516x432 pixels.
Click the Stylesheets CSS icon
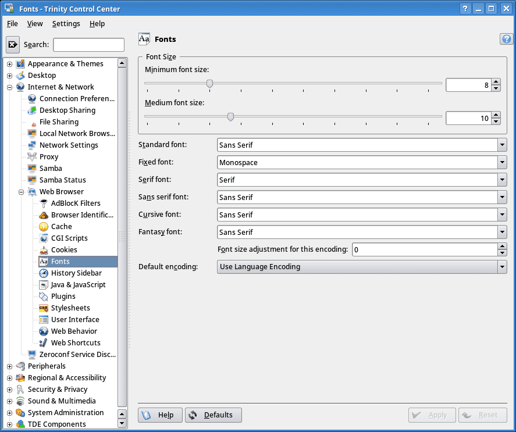click(44, 308)
